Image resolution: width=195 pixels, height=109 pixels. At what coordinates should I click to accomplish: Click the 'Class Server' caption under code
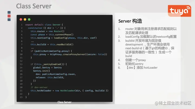64,102
